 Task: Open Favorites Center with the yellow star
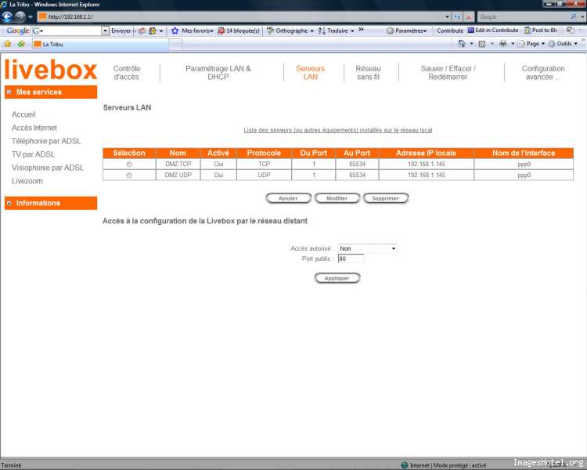8,44
